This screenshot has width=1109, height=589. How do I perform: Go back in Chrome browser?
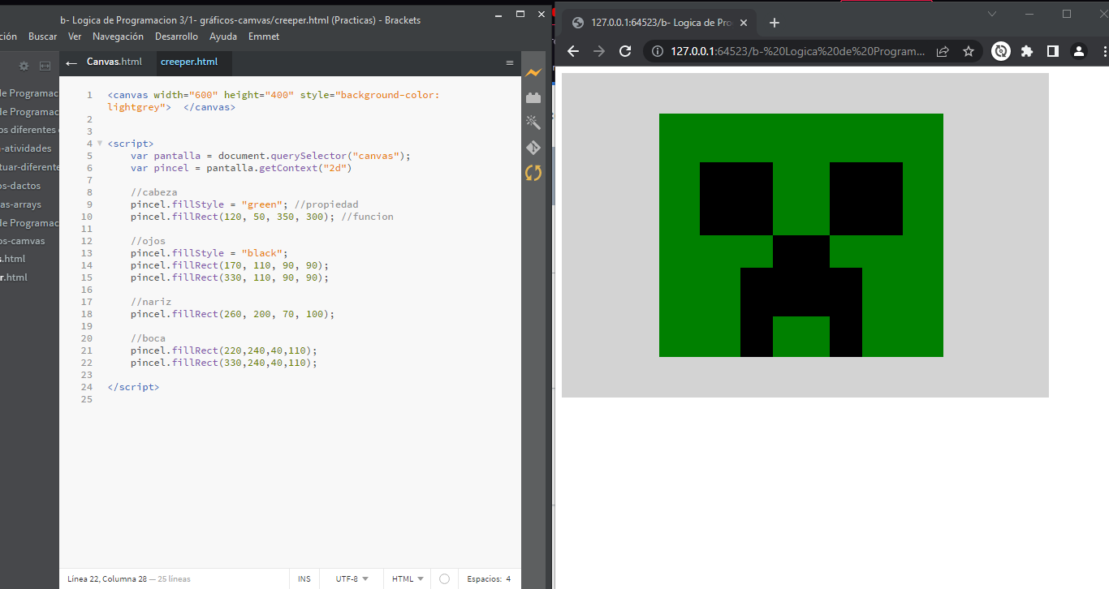click(573, 51)
